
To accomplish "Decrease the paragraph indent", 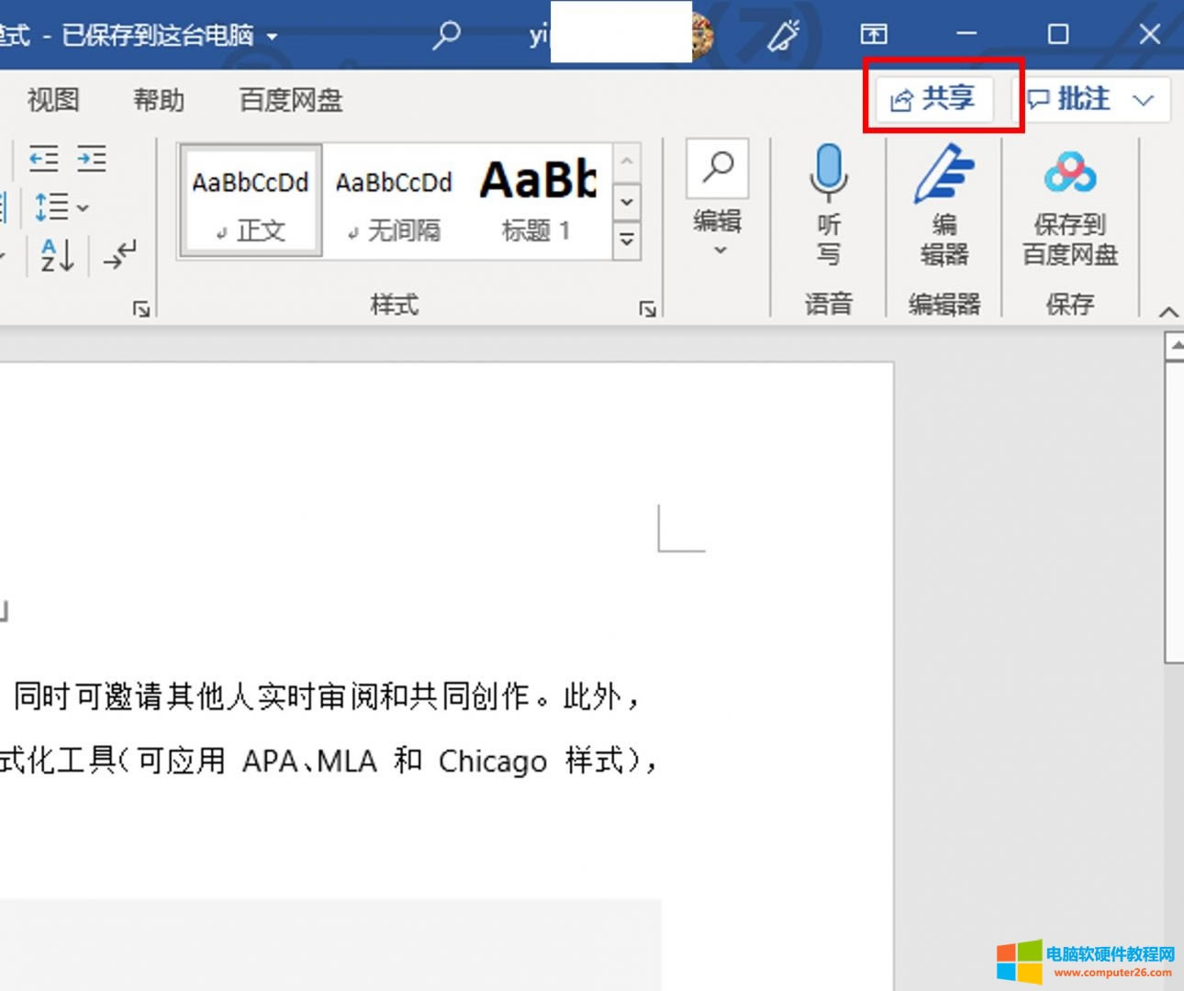I will coord(43,159).
